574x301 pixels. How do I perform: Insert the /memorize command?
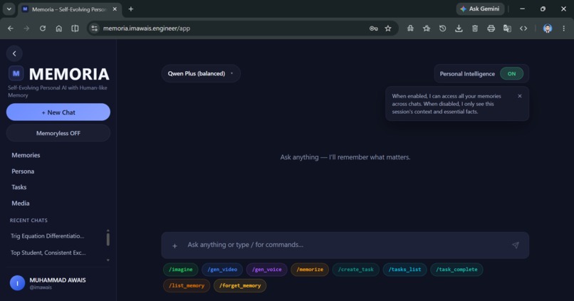pos(310,270)
